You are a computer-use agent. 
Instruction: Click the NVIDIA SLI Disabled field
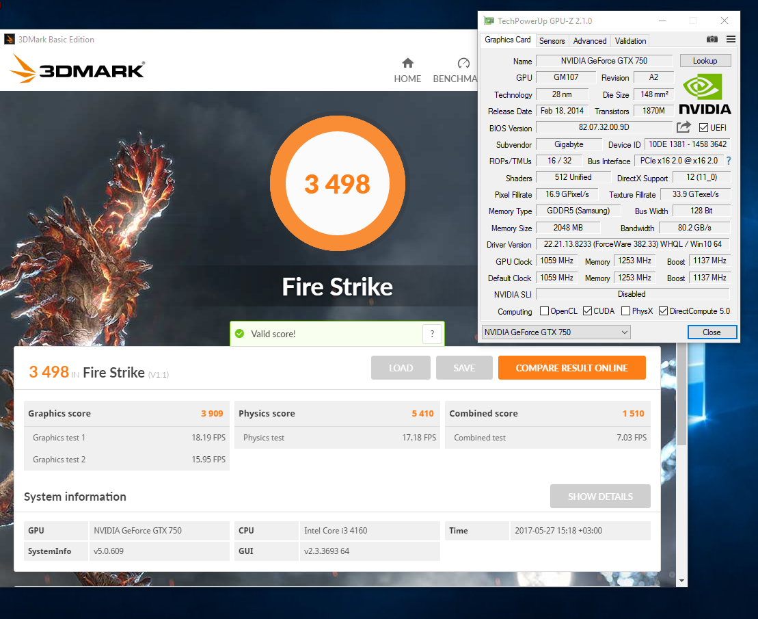(632, 294)
